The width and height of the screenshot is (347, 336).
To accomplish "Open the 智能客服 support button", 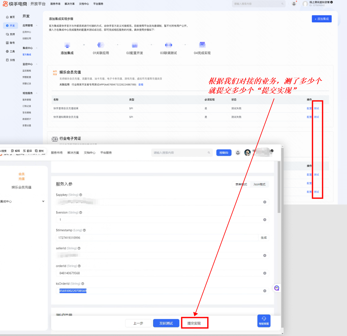I will (264, 321).
